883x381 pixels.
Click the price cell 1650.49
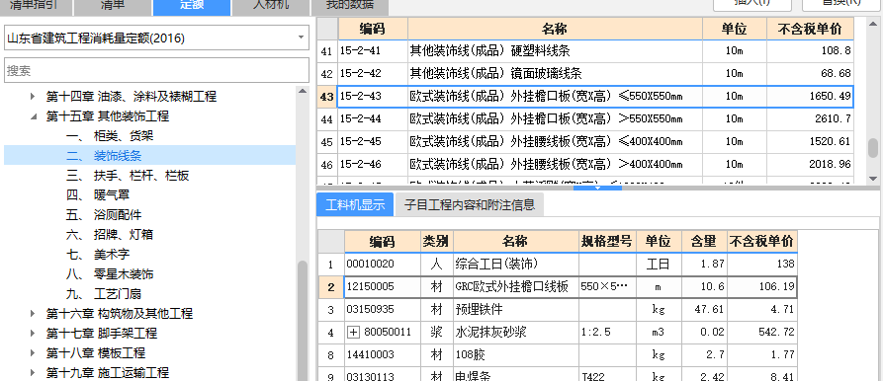point(810,97)
